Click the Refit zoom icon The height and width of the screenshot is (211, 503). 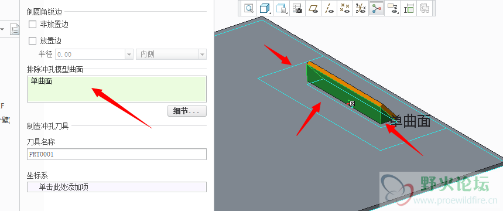pyautogui.click(x=249, y=8)
